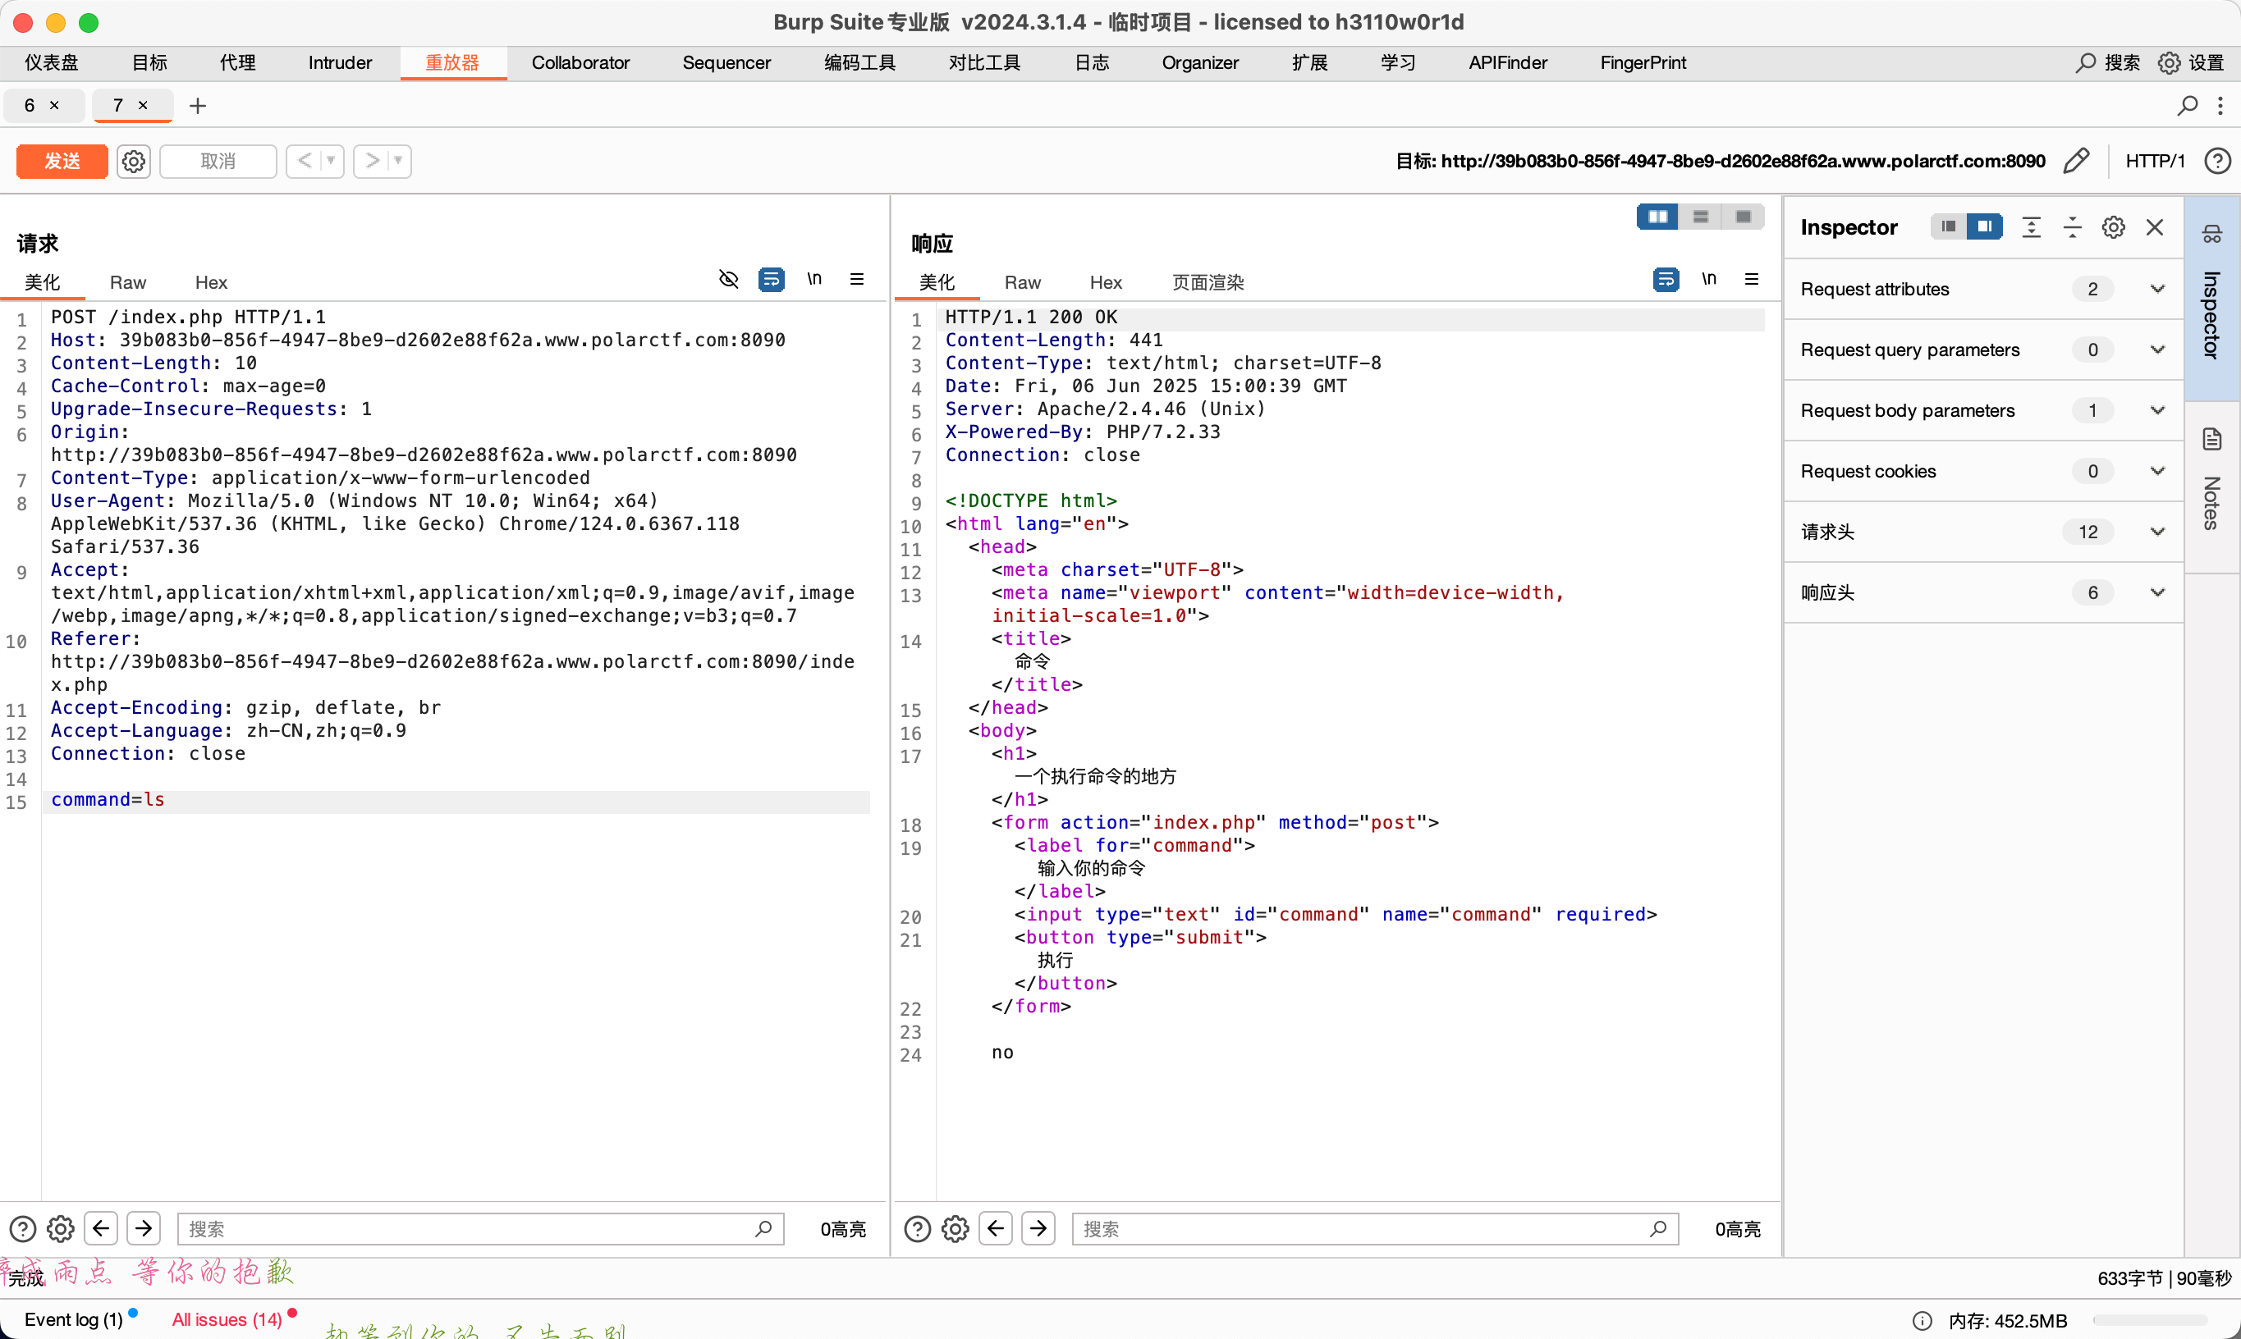The height and width of the screenshot is (1339, 2241).
Task: Collapse all Inspector sections icon
Action: coord(2072,227)
